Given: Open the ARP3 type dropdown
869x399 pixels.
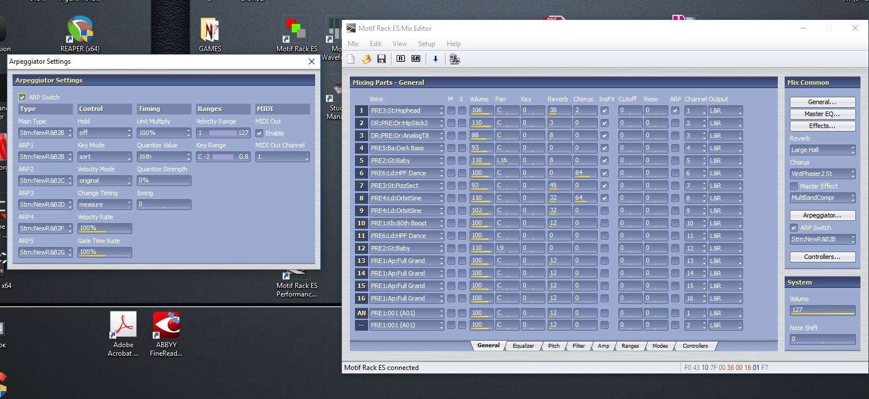Looking at the screenshot, I should tap(46, 204).
